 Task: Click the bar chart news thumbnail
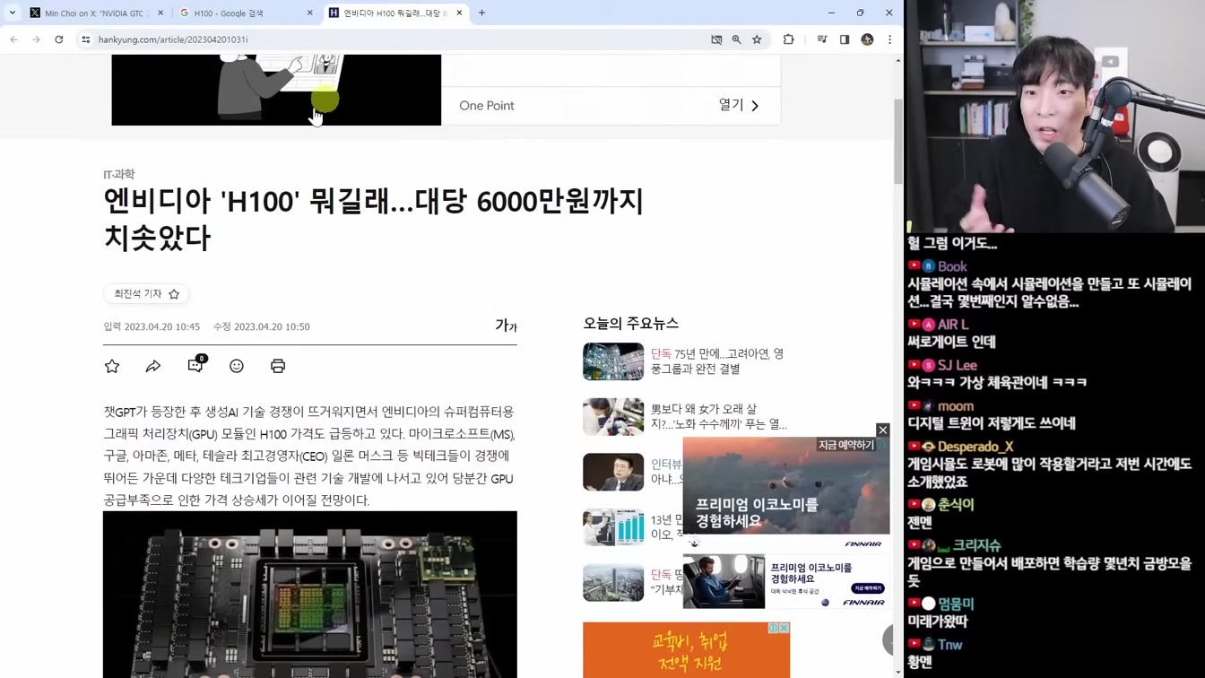[613, 527]
